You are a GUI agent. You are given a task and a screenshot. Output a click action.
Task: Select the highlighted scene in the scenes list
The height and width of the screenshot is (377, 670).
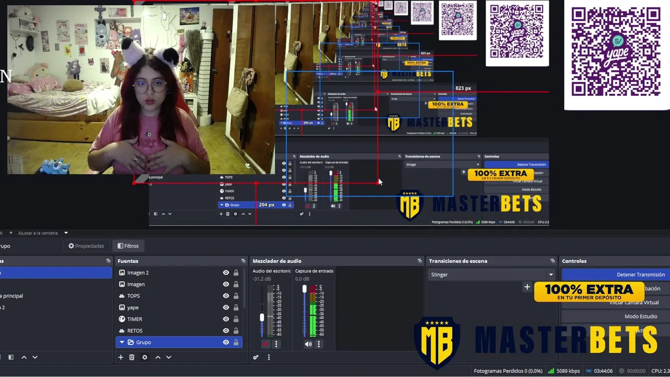tap(55, 273)
